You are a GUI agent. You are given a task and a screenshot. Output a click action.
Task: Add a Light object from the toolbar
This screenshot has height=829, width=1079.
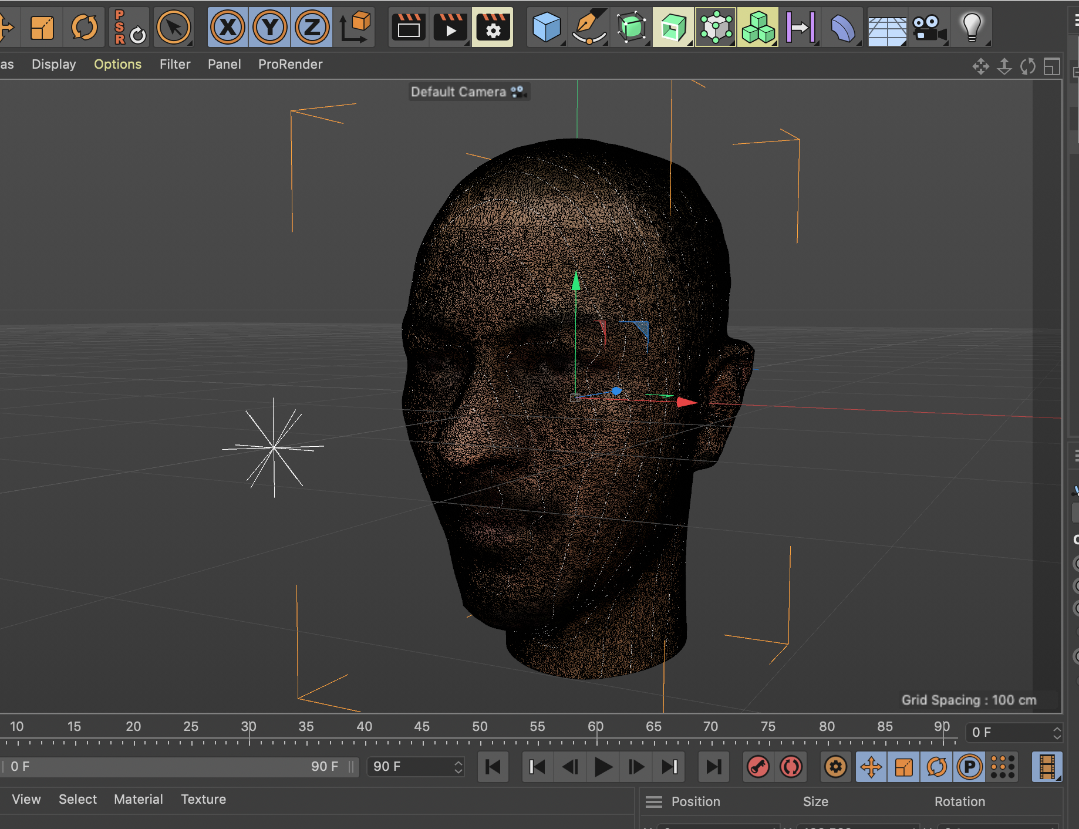972,27
